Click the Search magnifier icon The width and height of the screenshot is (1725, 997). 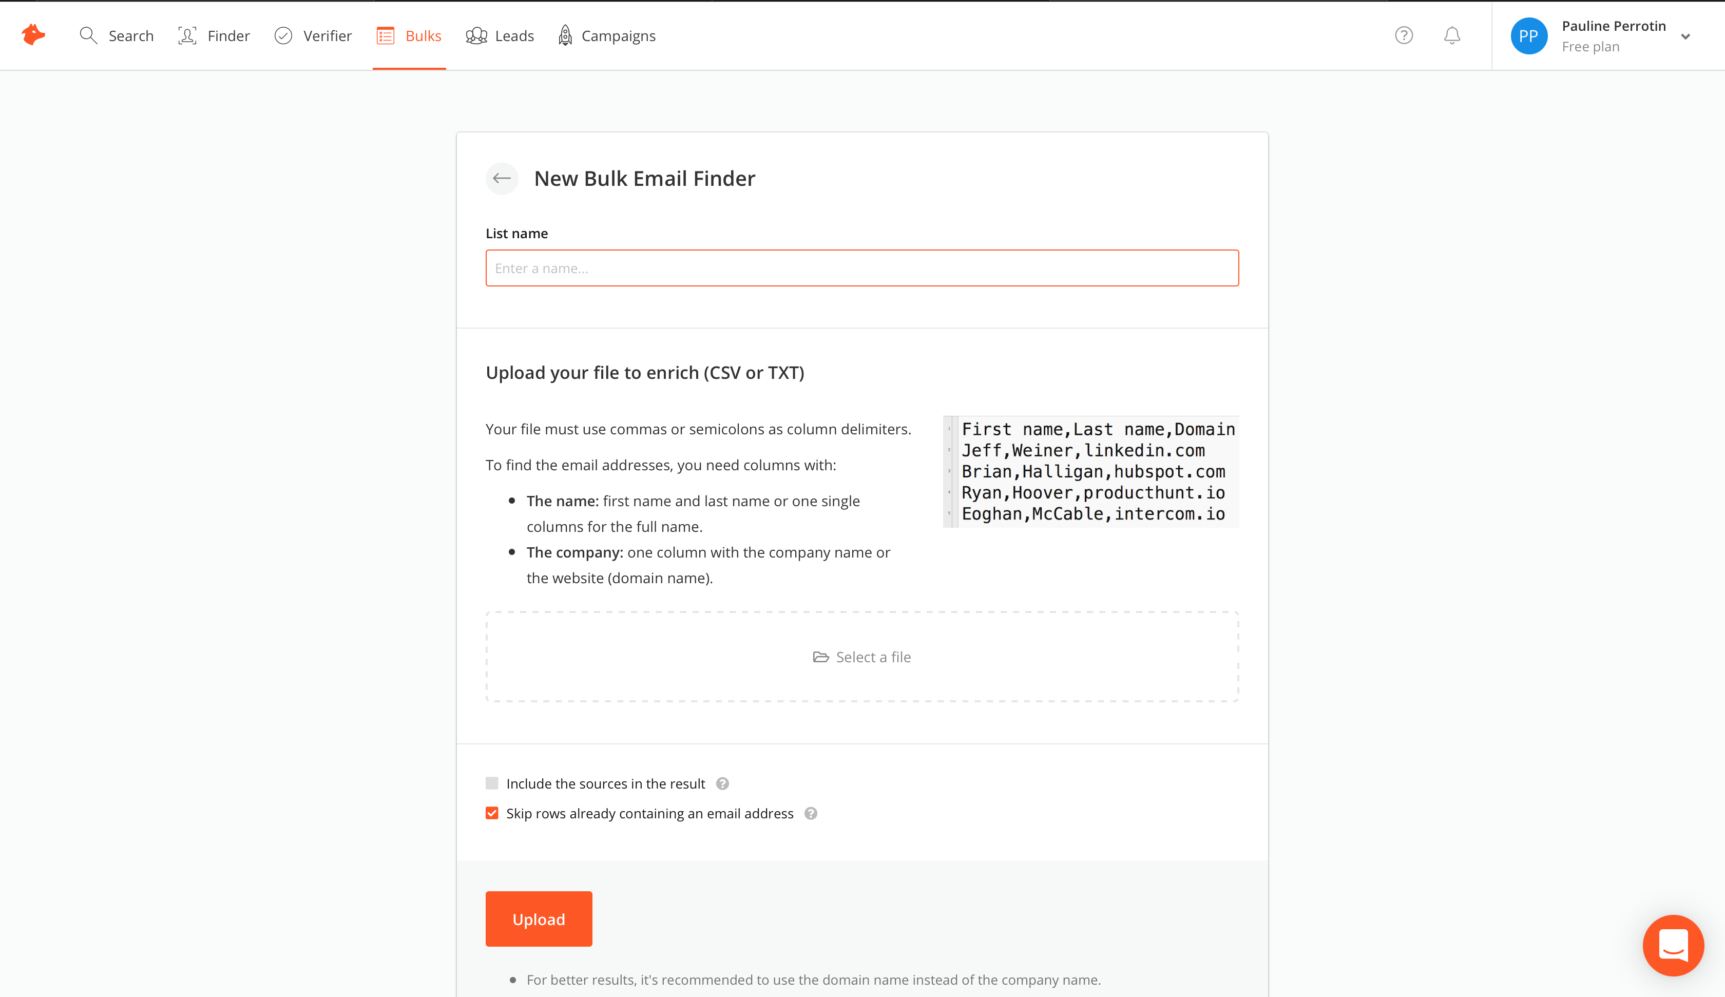88,35
